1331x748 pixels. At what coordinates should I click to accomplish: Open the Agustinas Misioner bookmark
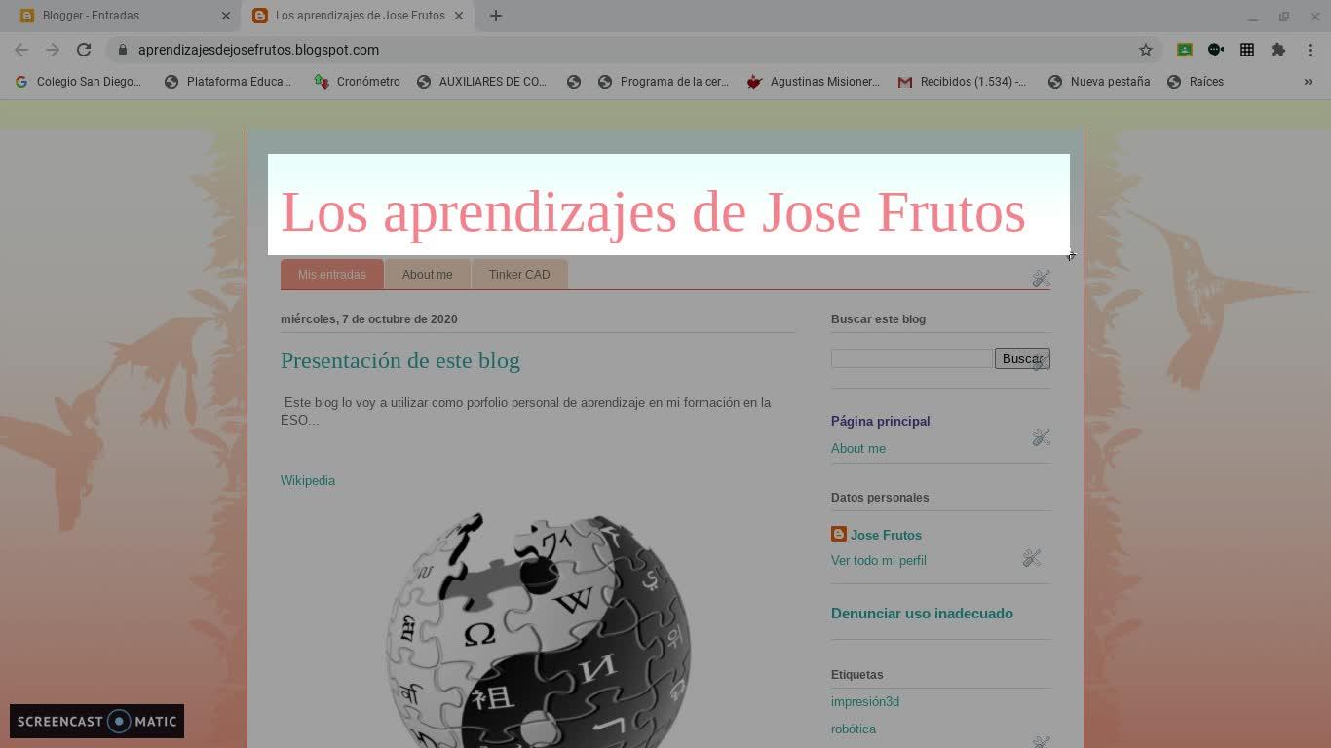pos(814,82)
